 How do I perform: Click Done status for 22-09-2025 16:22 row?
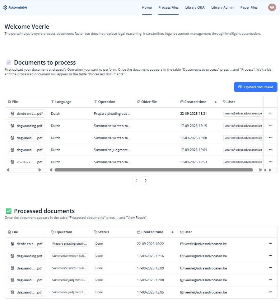(x=99, y=244)
